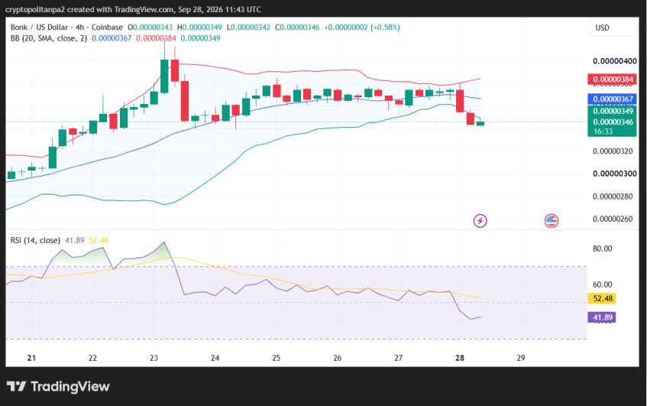647x406 pixels.
Task: Click the 0.00000280 price axis label
Action: (613, 197)
